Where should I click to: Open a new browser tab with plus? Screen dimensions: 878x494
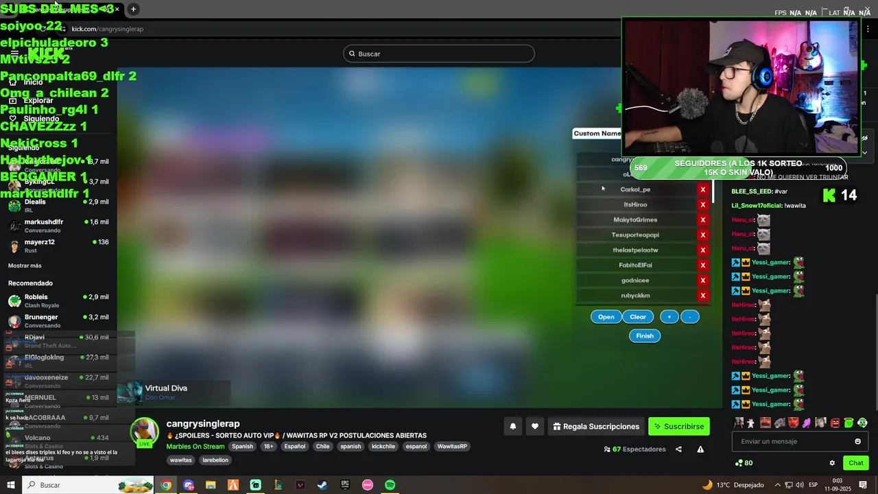point(133,9)
